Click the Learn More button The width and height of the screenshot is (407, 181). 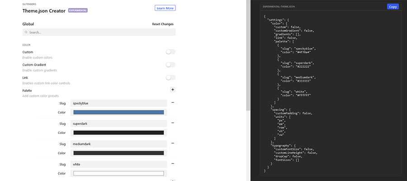click(165, 8)
